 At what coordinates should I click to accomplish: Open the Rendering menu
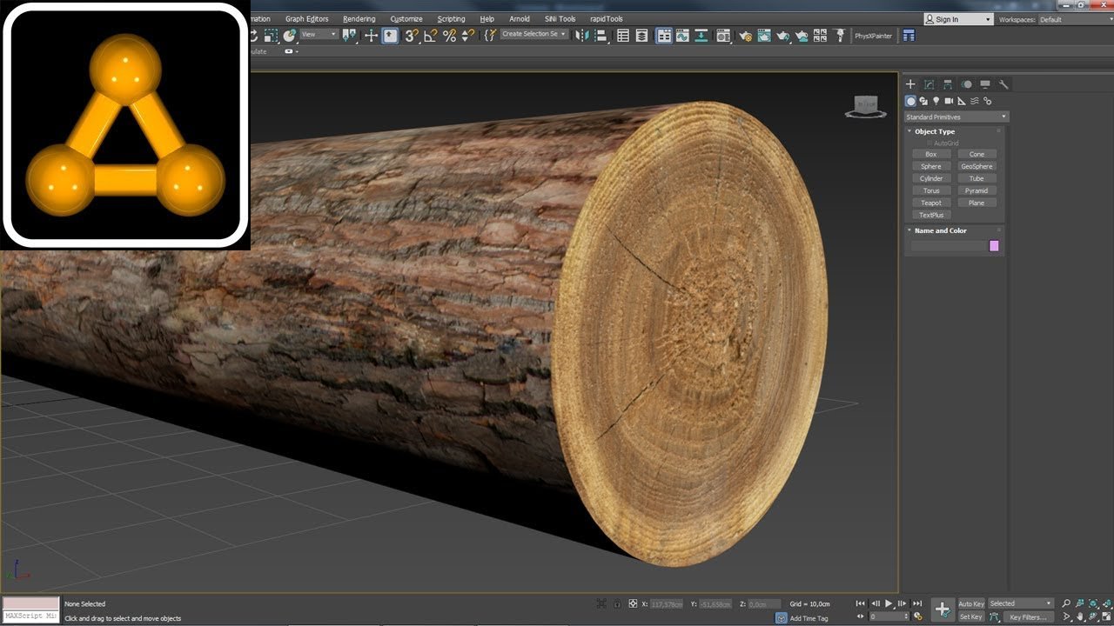pos(359,19)
